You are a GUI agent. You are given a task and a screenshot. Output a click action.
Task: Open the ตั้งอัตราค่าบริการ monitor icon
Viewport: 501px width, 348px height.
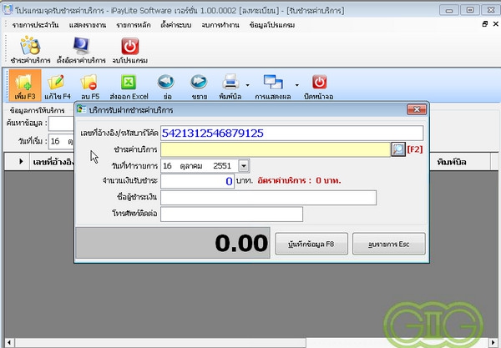click(x=81, y=46)
